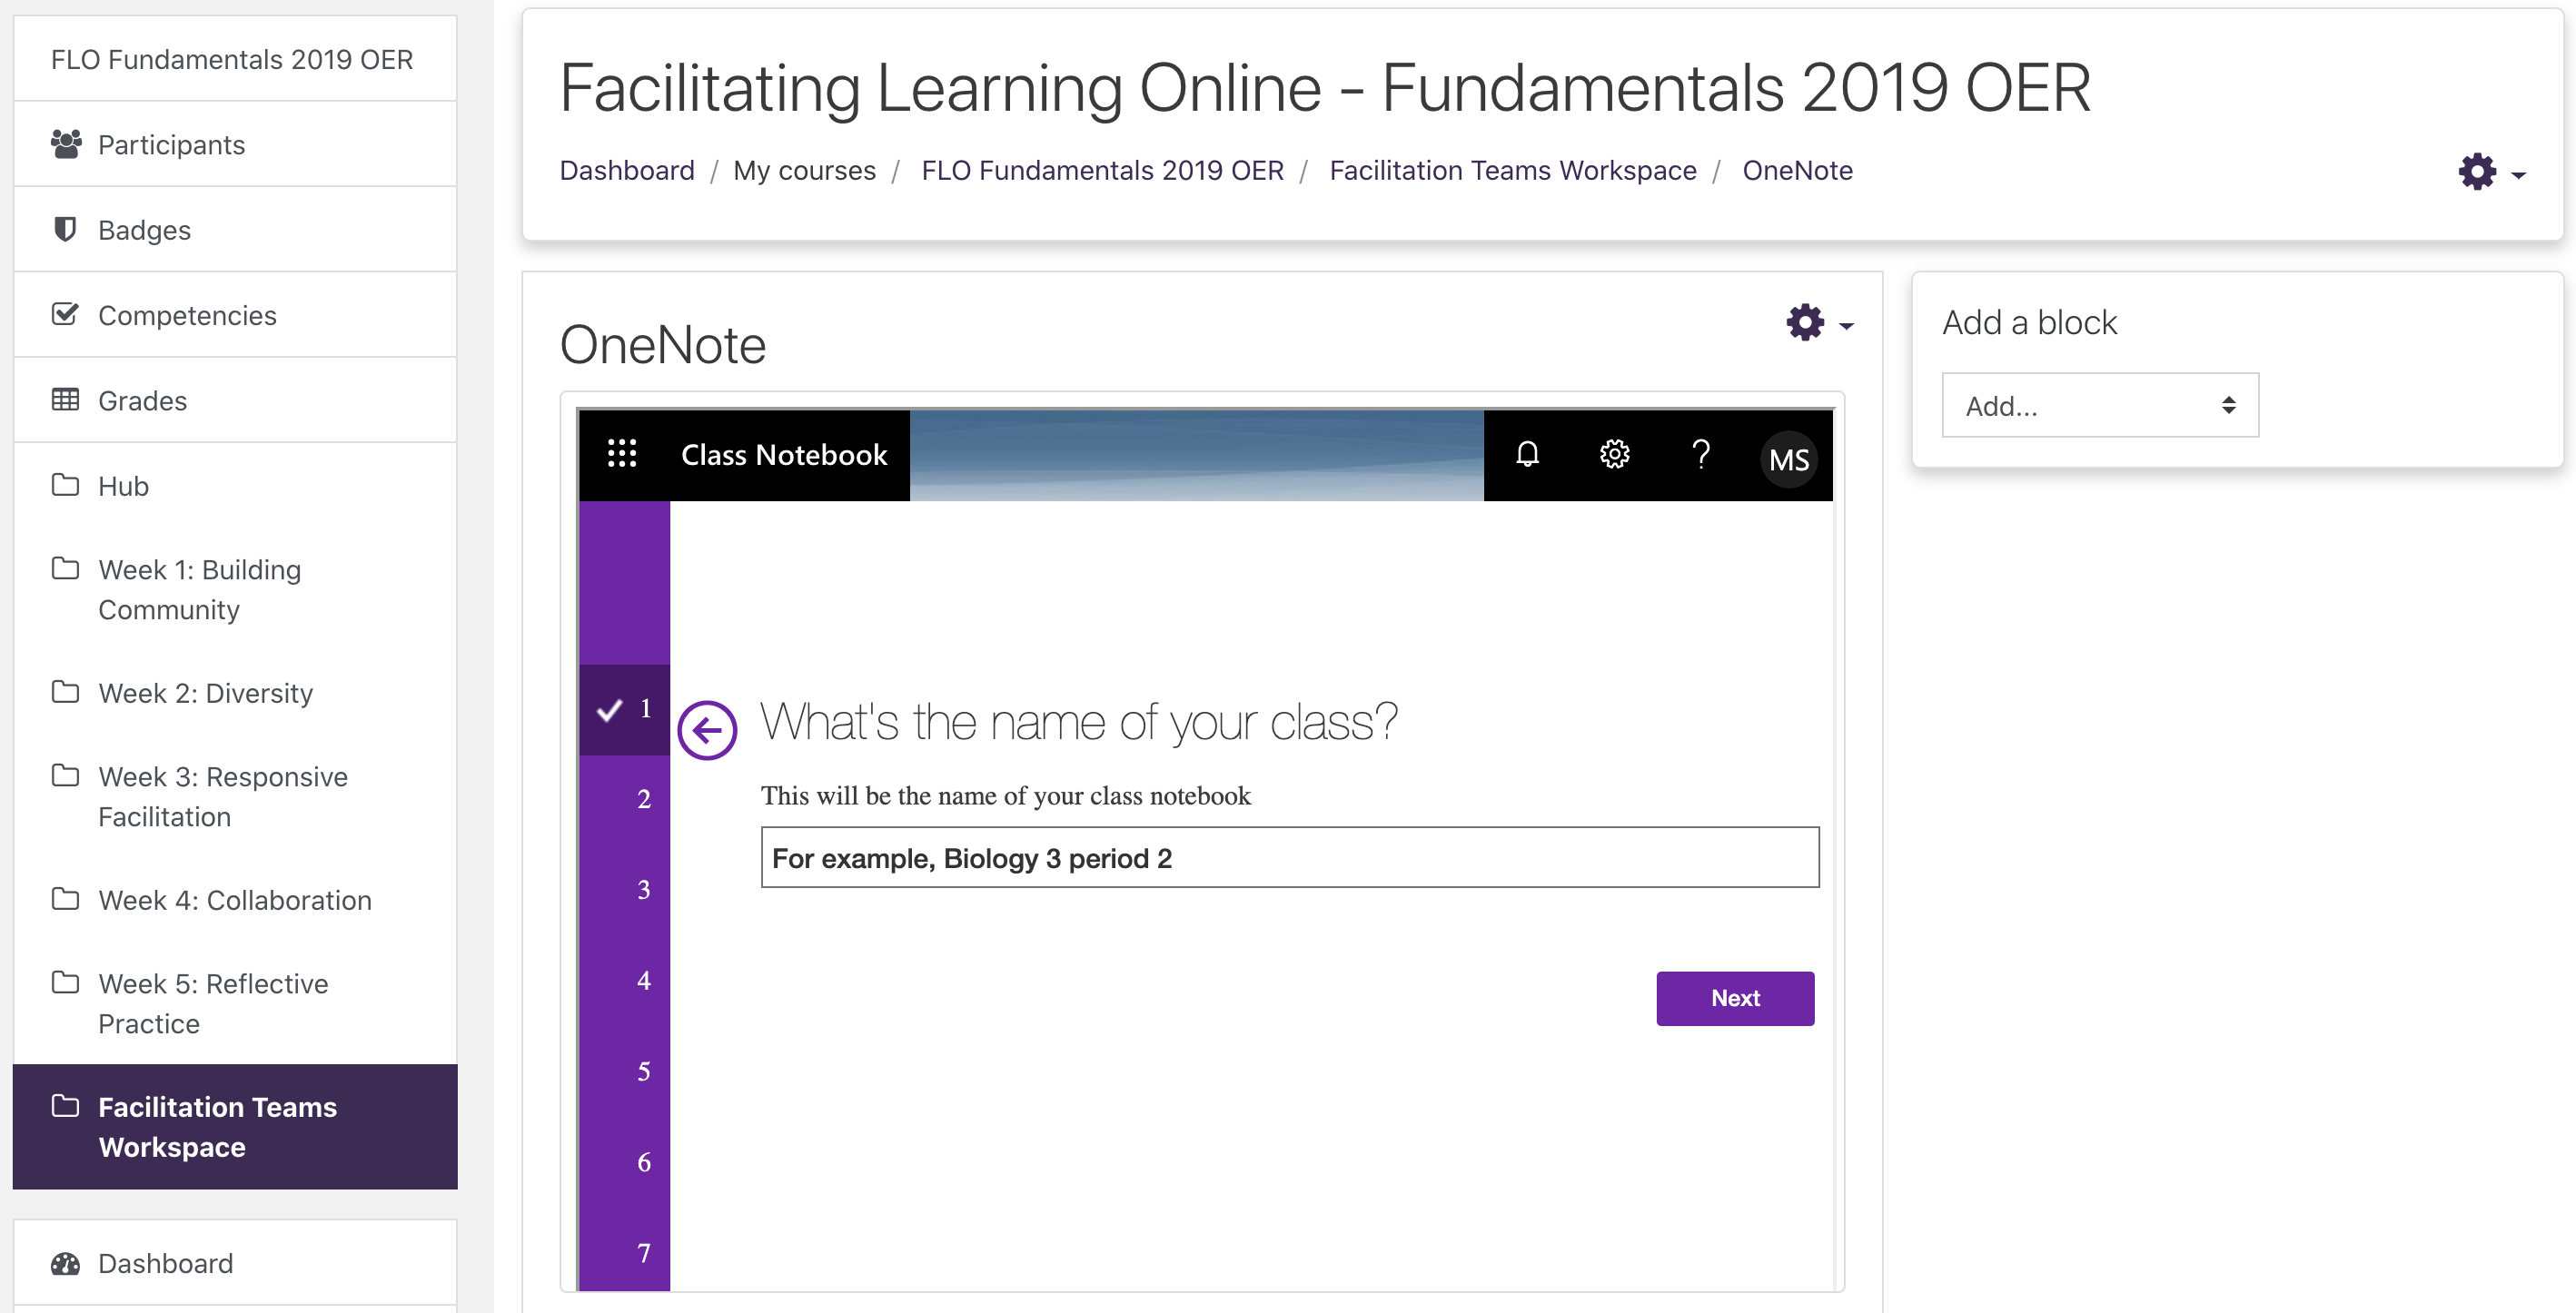Click the notifications bell icon

pos(1527,455)
